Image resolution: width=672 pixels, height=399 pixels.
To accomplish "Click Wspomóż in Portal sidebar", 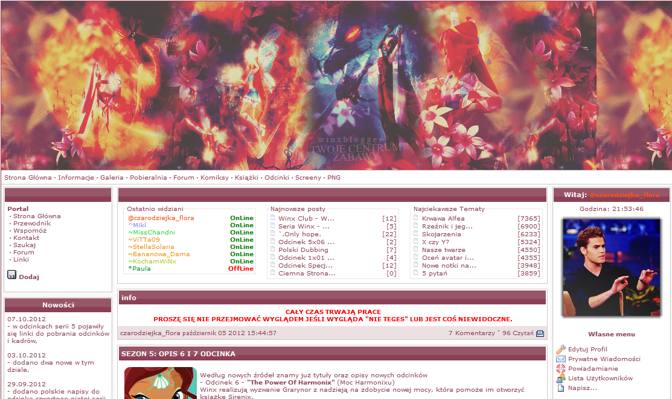I will coord(30,230).
